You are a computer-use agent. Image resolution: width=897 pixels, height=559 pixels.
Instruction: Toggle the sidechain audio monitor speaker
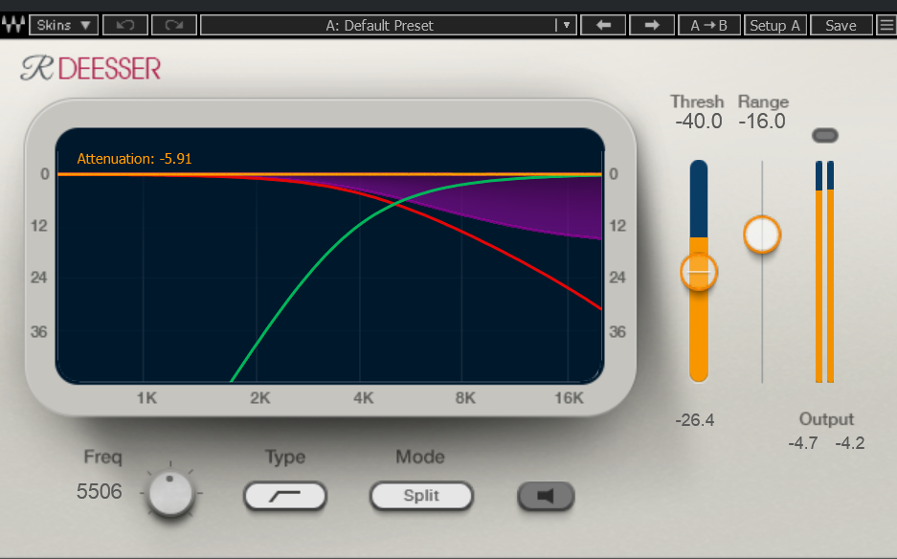[x=546, y=496]
